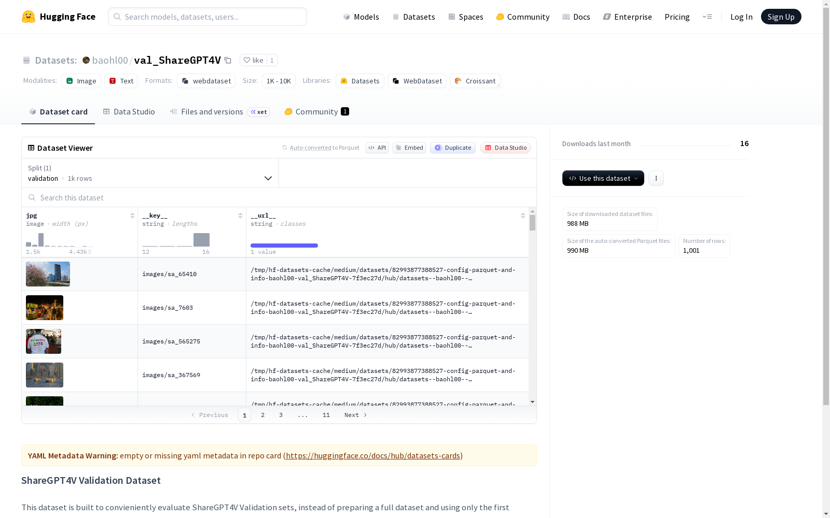Open the Docs menu item
This screenshot has height=518, width=830.
tap(576, 17)
